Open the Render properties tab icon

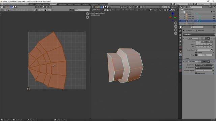tap(180, 35)
